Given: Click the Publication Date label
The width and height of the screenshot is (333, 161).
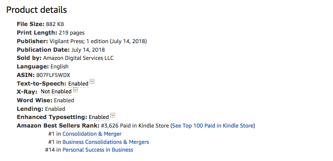Looking at the screenshot, I should [x=43, y=50].
